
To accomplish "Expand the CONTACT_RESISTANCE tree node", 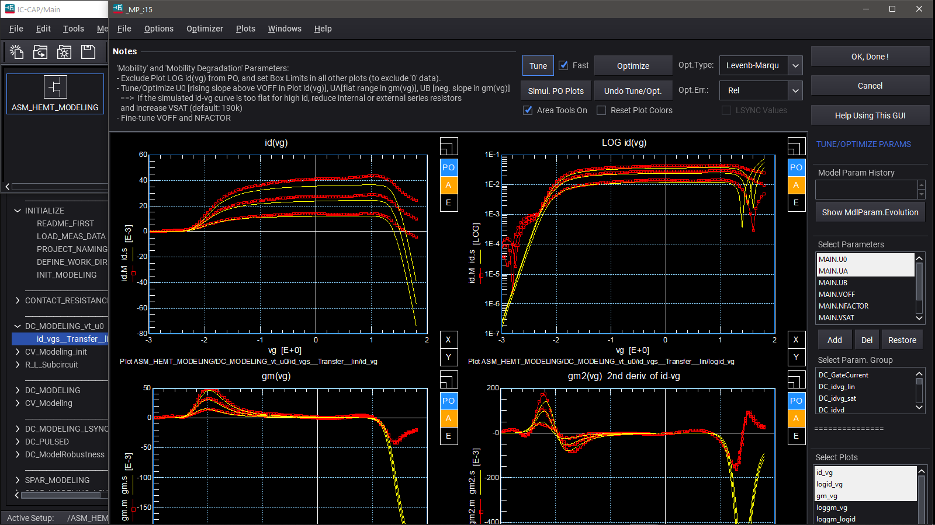I will click(18, 300).
